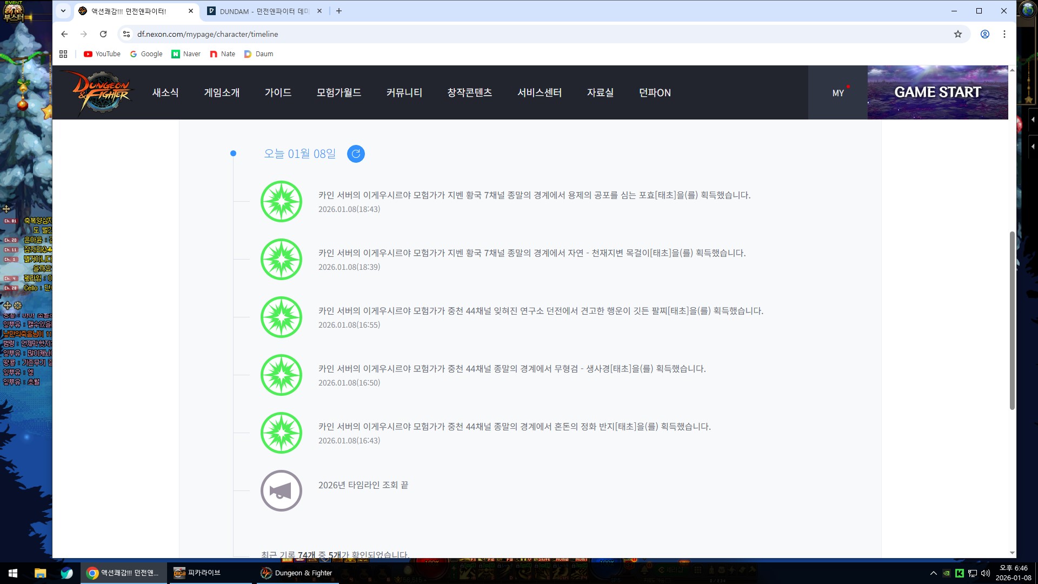
Task: Click the timeline refresh icon beside 오늘 01월 08일
Action: (x=356, y=154)
